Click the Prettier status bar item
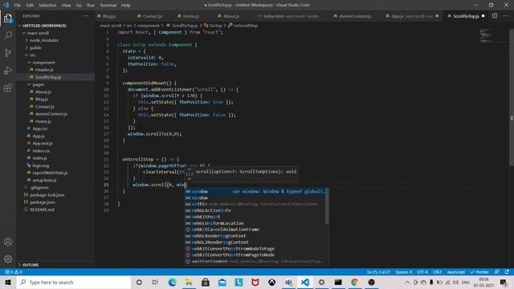 479,272
